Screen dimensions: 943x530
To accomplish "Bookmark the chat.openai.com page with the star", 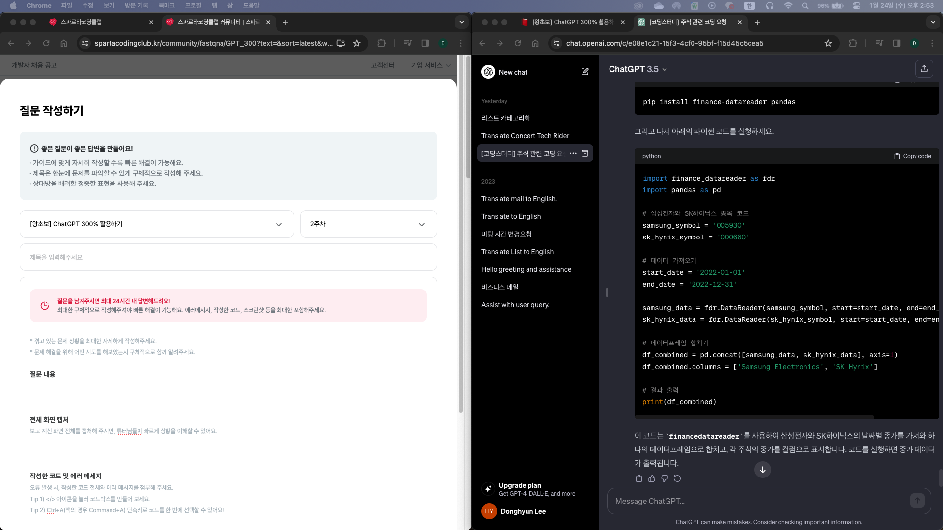I will [x=828, y=43].
